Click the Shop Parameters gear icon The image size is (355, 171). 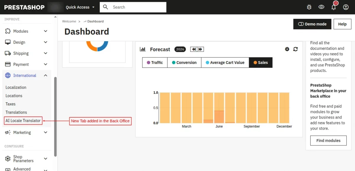8,159
